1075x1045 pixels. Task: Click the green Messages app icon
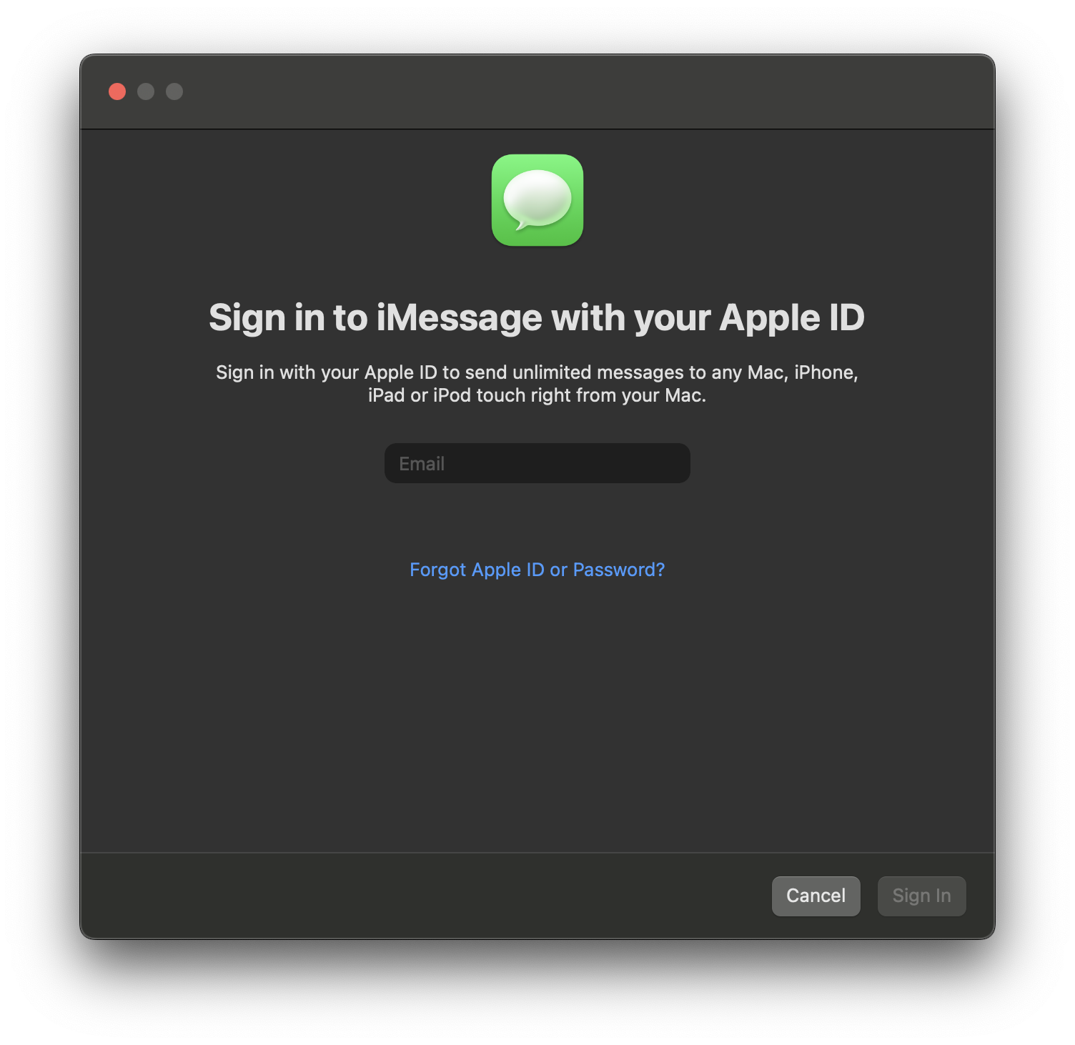point(537,200)
